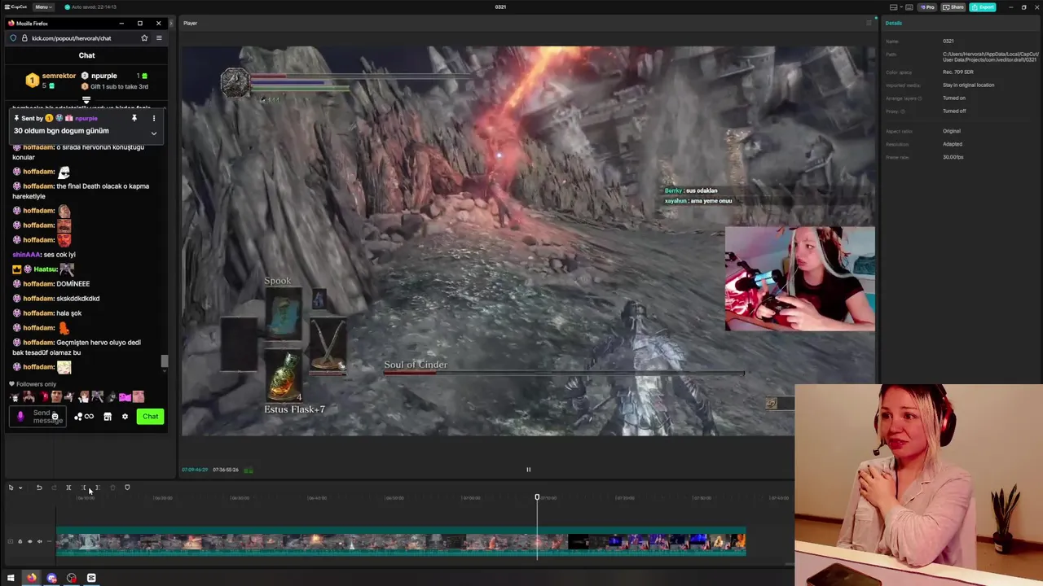Click the video clip thumbnail strip on the timeline
Screen dimensions: 1043x586
click(401, 542)
